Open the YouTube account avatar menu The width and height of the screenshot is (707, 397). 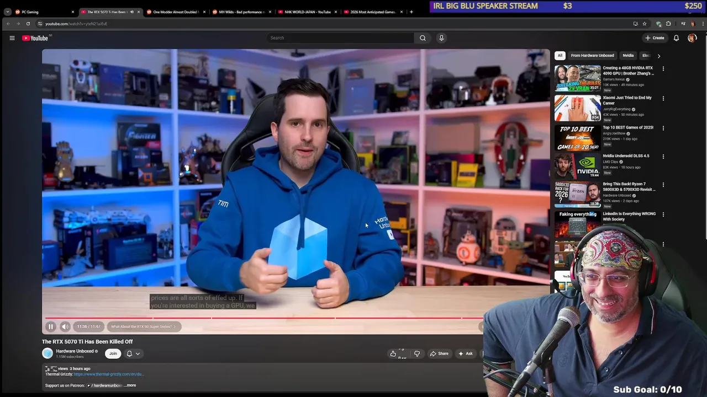coord(692,38)
